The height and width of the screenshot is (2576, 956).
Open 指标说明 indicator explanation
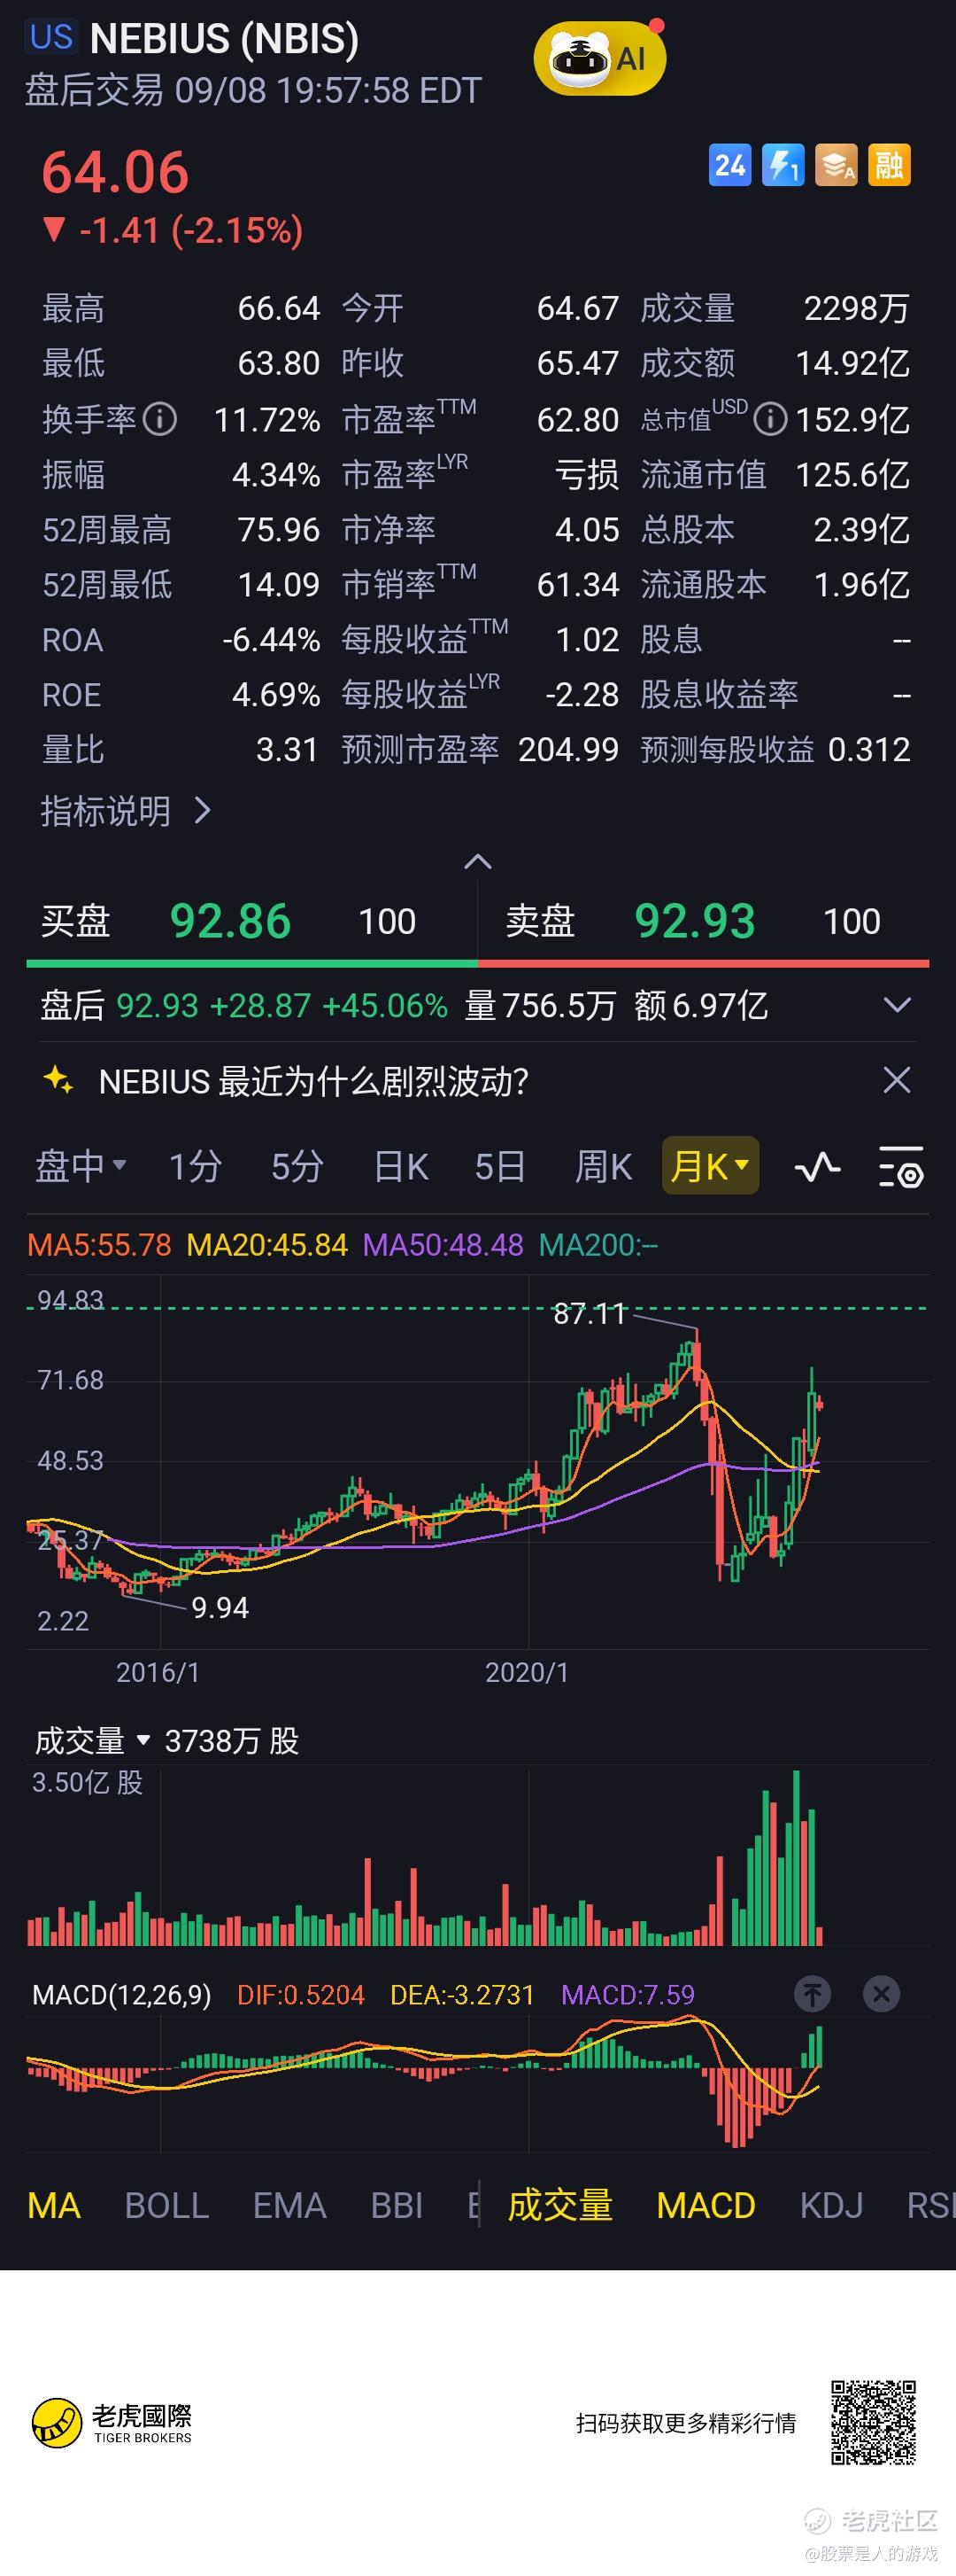126,810
